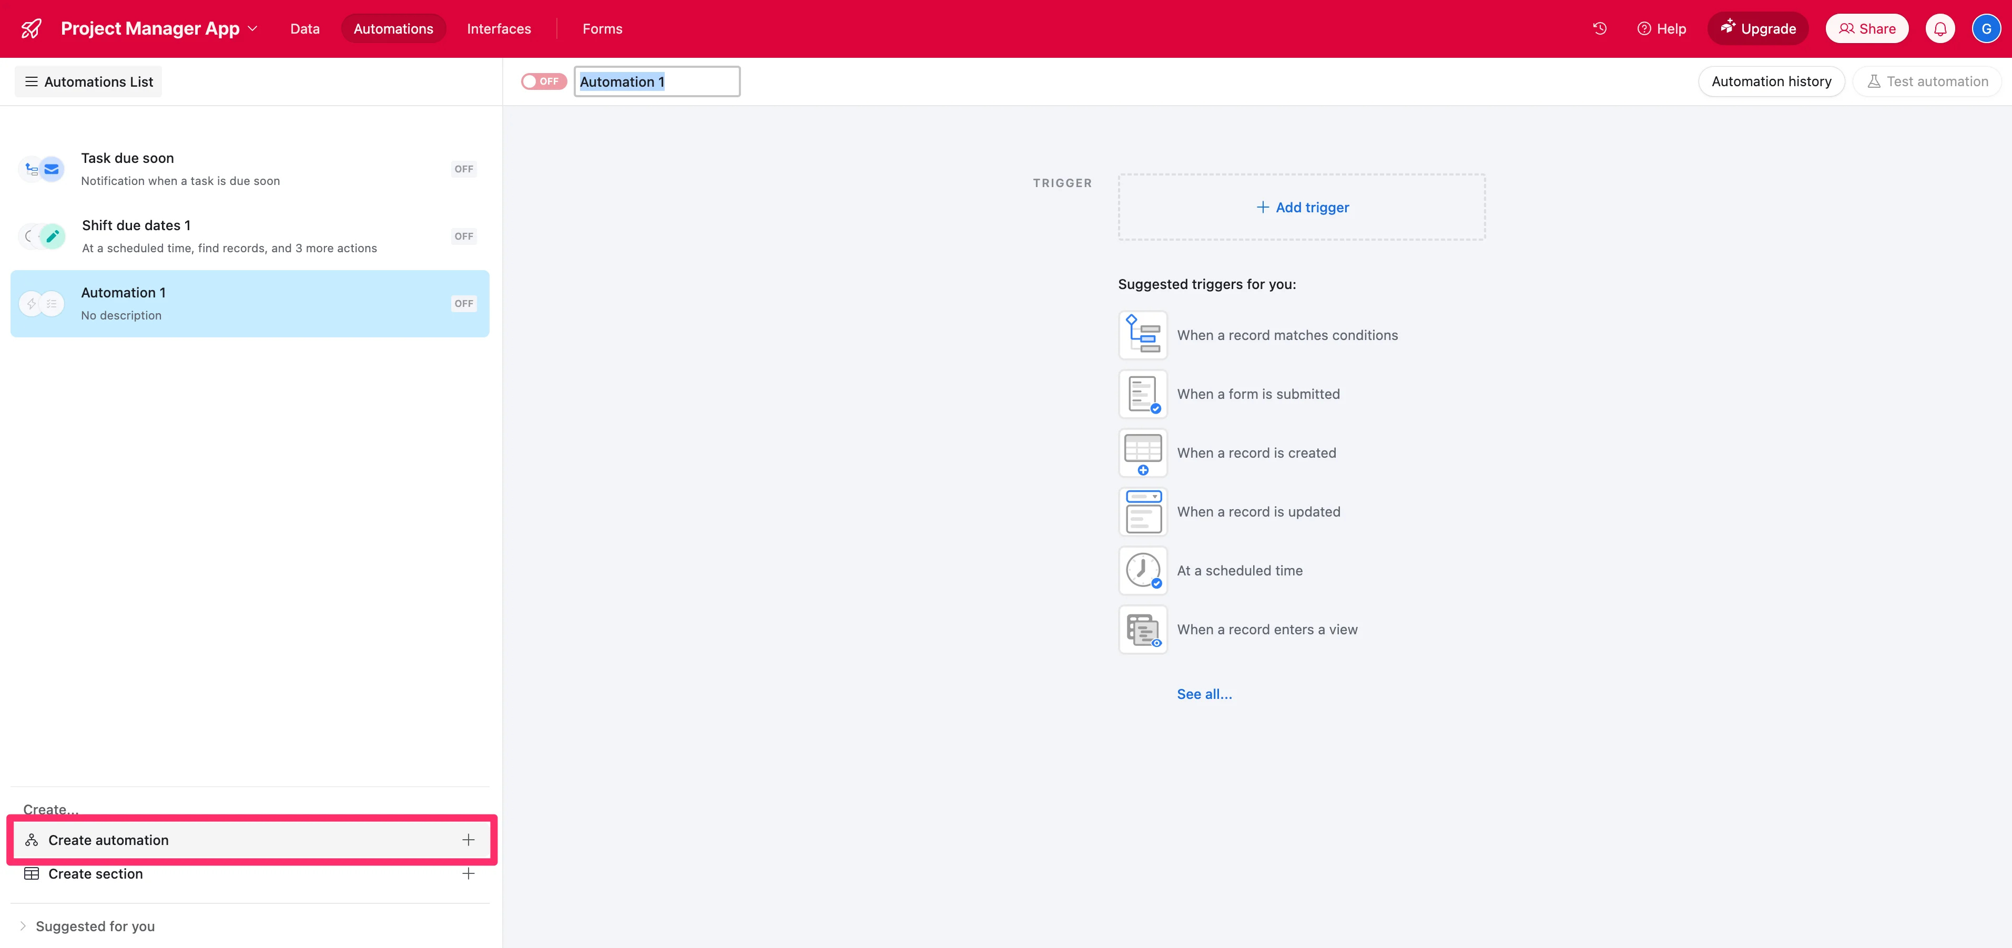
Task: Pick the 'At a scheduled time' clock icon
Action: tap(1143, 570)
